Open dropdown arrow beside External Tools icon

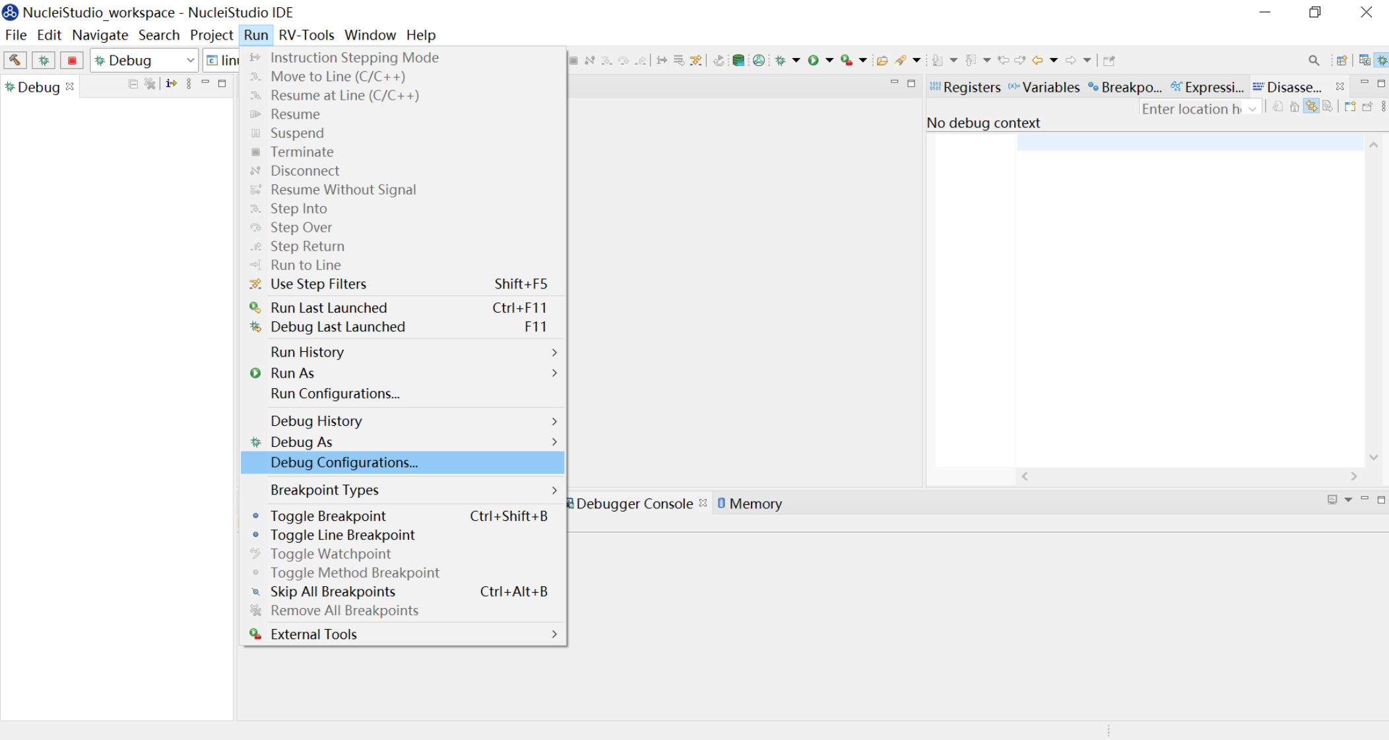[x=862, y=60]
